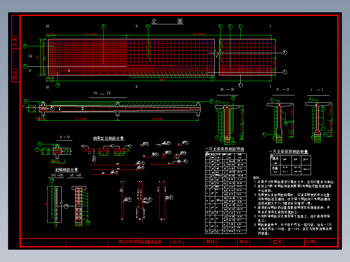This screenshot has height=262, width=350.
Task: Click circled bar number 9 above elevation
Action: pyautogui.click(x=220, y=27)
